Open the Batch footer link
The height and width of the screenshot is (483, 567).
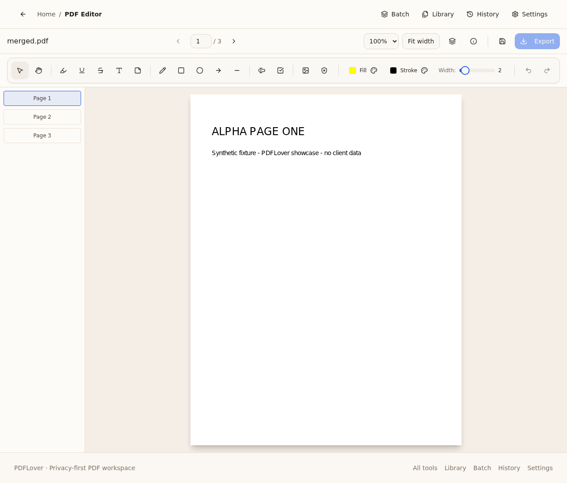(482, 468)
